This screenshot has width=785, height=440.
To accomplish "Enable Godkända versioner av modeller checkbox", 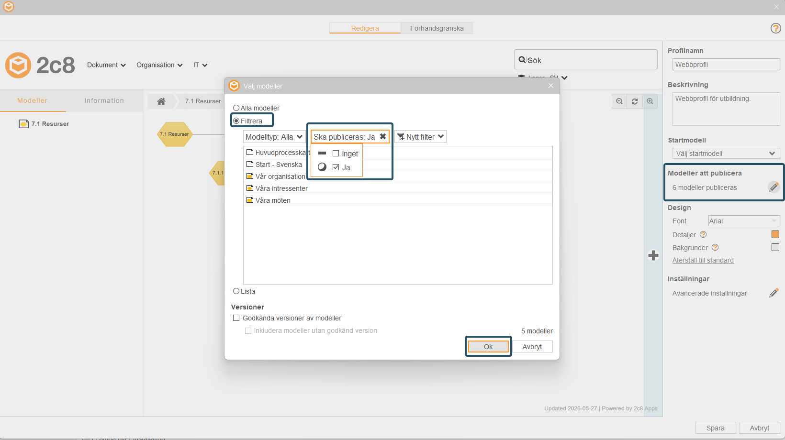I will [x=236, y=318].
